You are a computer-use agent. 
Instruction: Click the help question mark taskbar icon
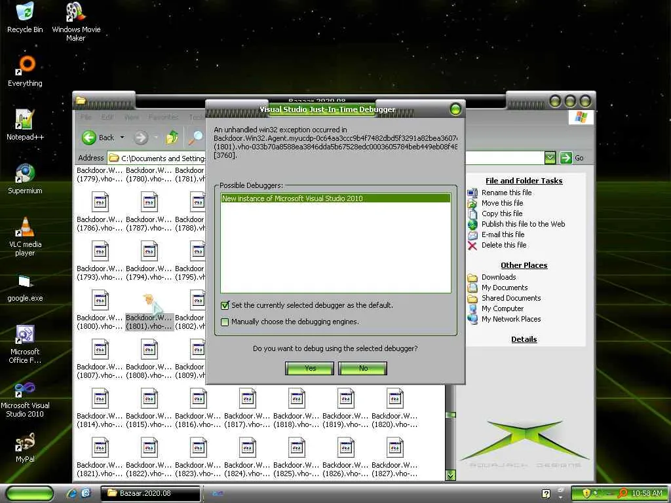[546, 494]
